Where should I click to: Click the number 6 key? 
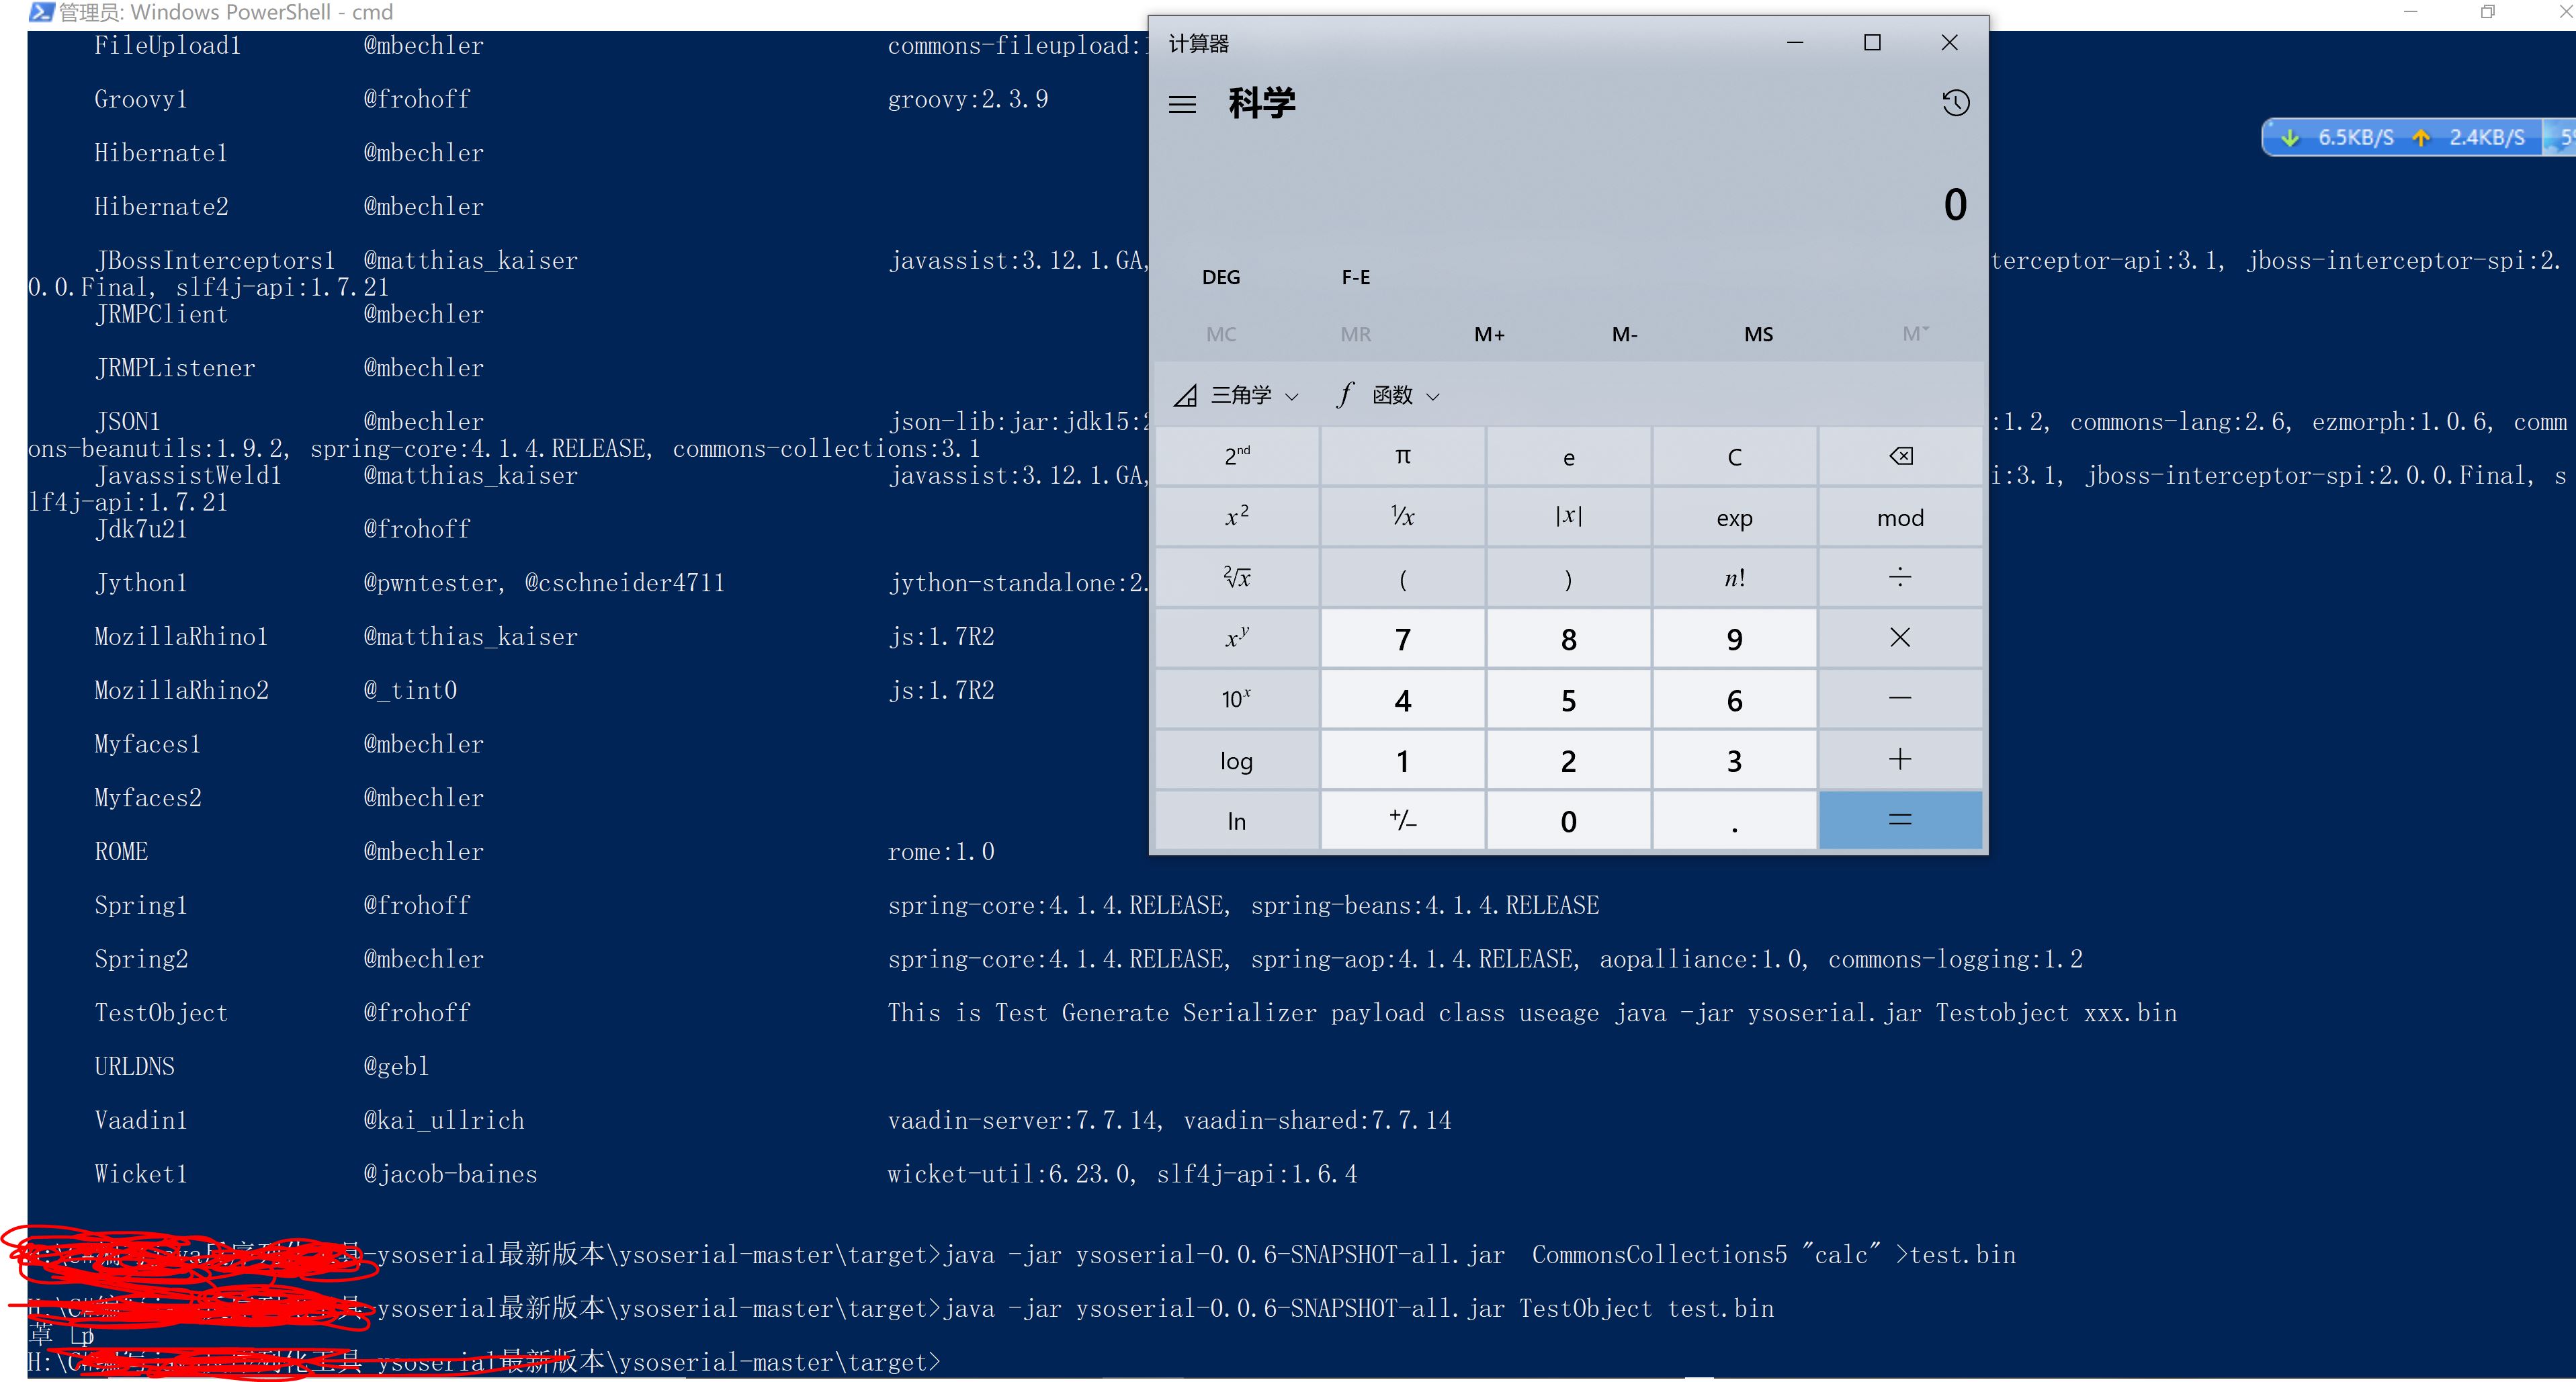point(1734,698)
